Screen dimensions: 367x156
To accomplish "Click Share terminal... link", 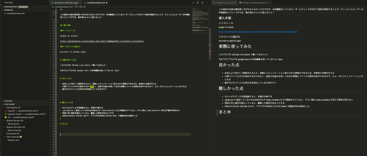I will tap(15, 130).
